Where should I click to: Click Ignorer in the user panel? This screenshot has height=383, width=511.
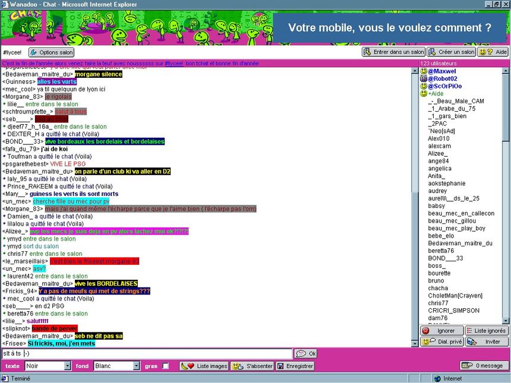(441, 331)
